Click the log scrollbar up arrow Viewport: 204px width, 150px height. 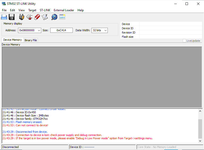[x=200, y=111]
